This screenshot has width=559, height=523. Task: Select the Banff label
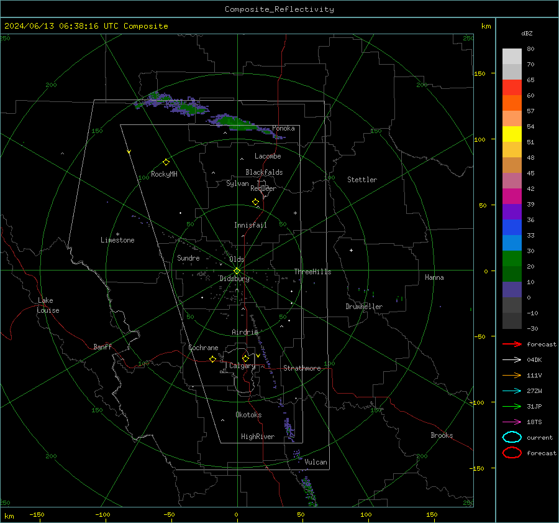[x=102, y=347]
